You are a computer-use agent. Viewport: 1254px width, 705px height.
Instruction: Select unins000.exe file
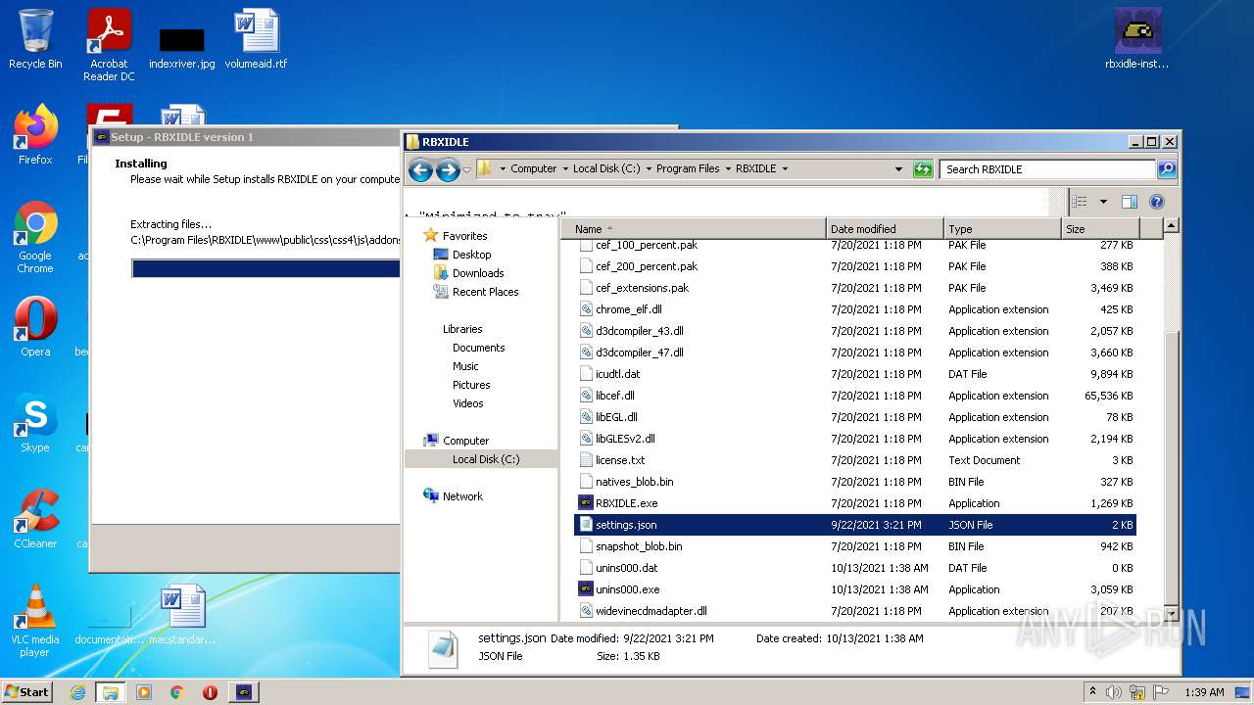[x=855, y=589]
